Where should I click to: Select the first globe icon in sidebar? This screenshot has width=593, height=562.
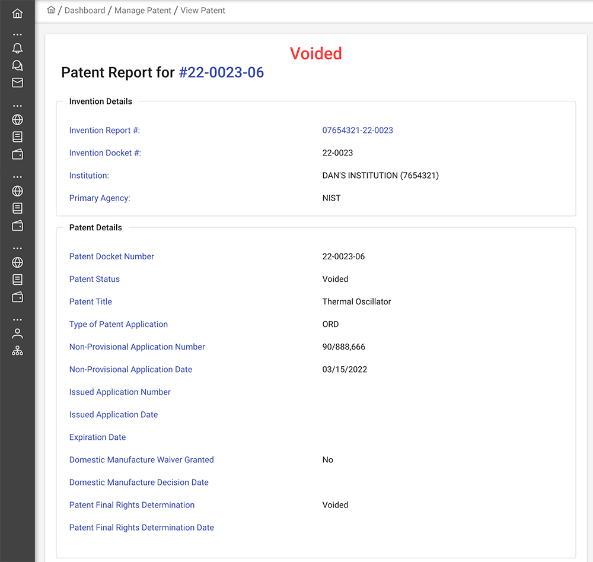17,120
